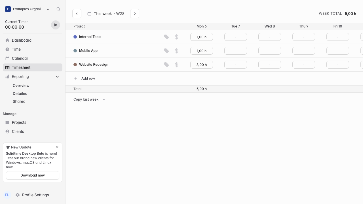The image size is (363, 204).
Task: Click the Download now button
Action: [x=33, y=175]
